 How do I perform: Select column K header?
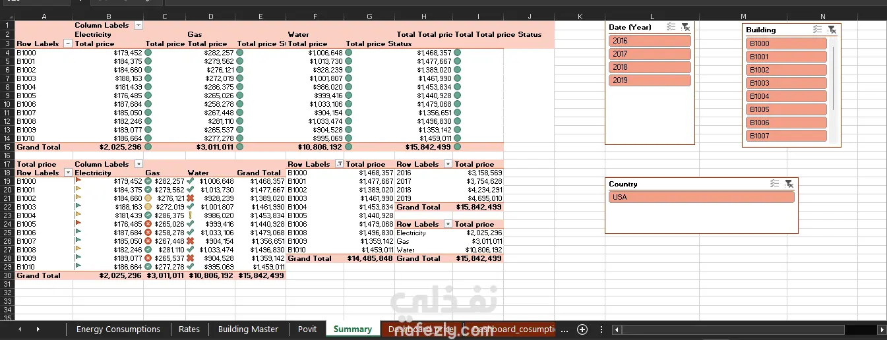580,16
